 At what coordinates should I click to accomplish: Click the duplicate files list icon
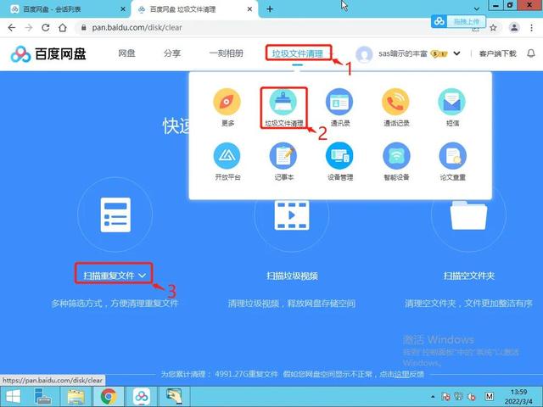pos(115,215)
